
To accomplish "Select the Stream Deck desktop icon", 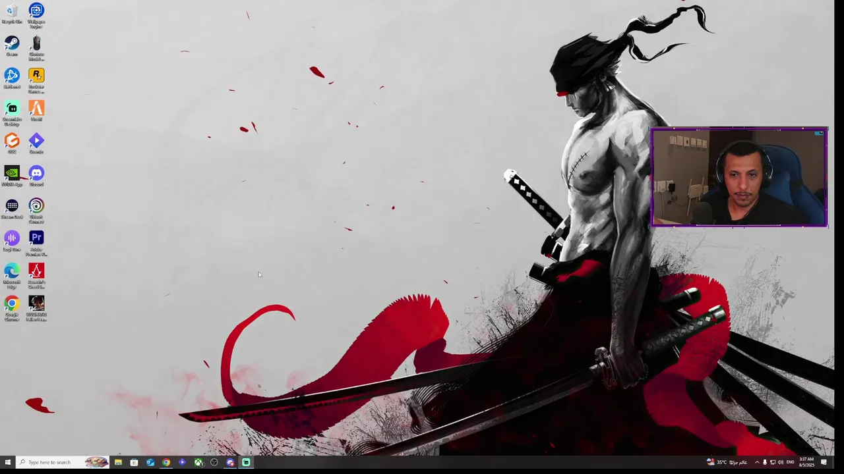I will click(x=12, y=209).
